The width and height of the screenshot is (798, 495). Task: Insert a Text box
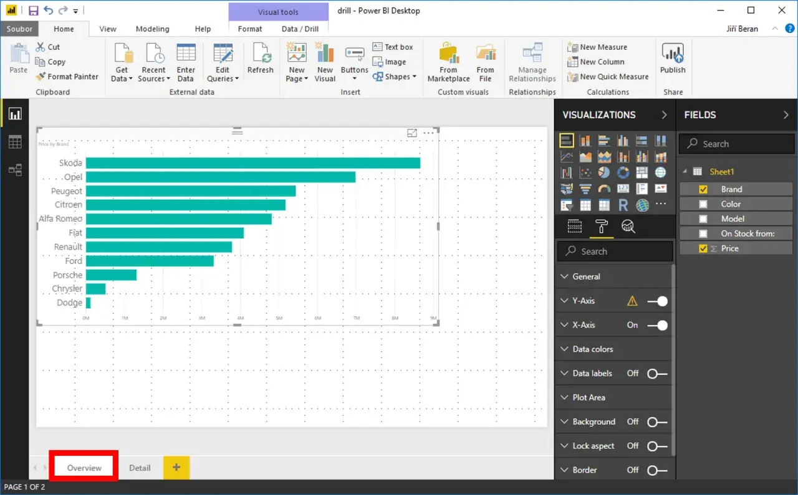393,47
